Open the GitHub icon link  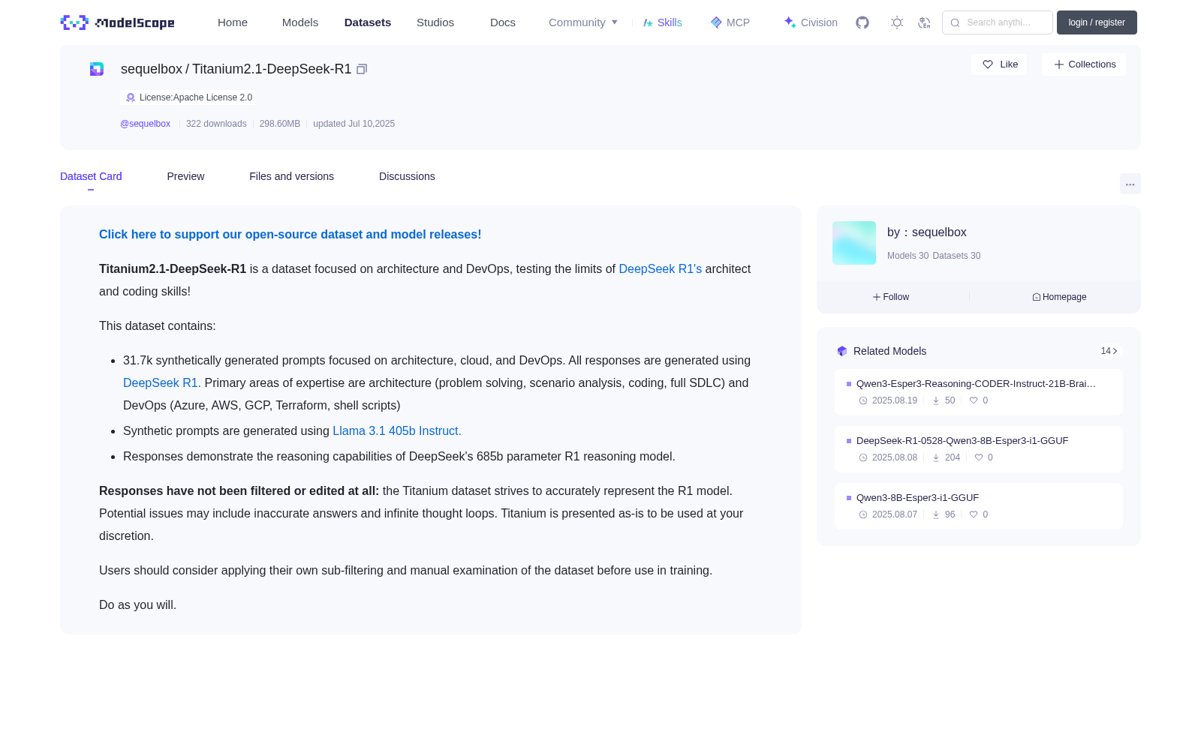coord(862,22)
